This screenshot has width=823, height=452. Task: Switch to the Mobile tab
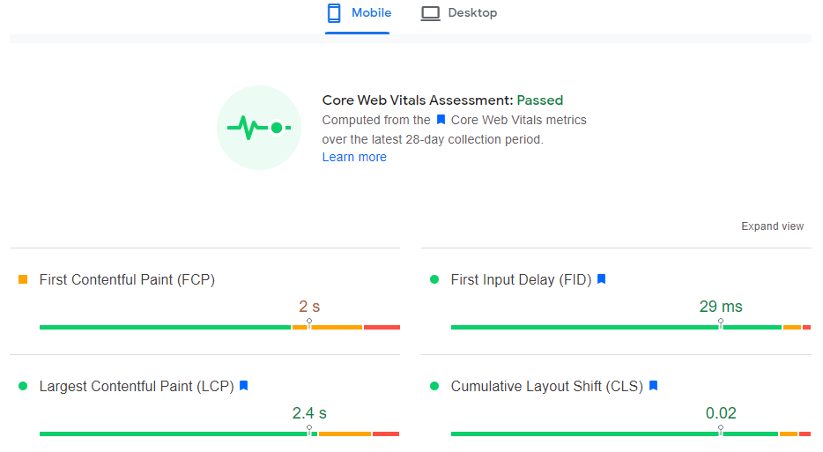(358, 13)
